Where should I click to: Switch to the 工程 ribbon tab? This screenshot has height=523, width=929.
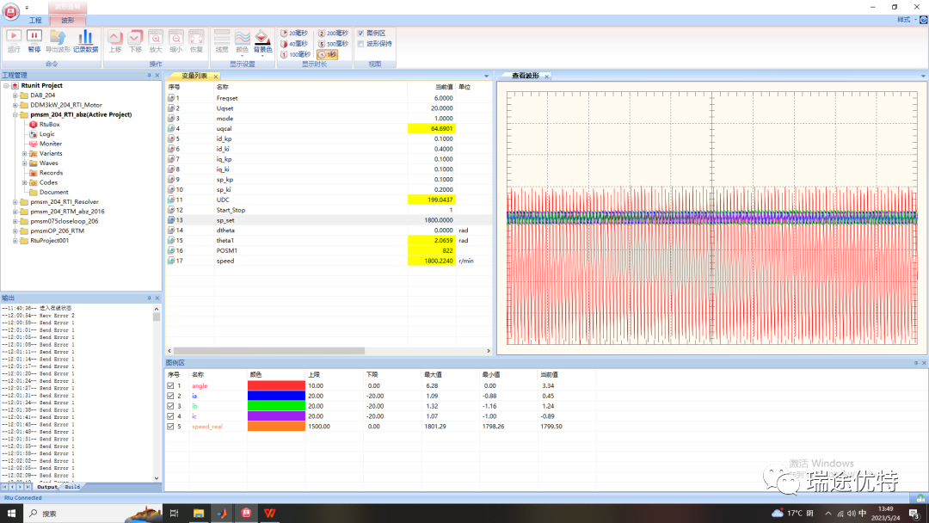pyautogui.click(x=35, y=20)
